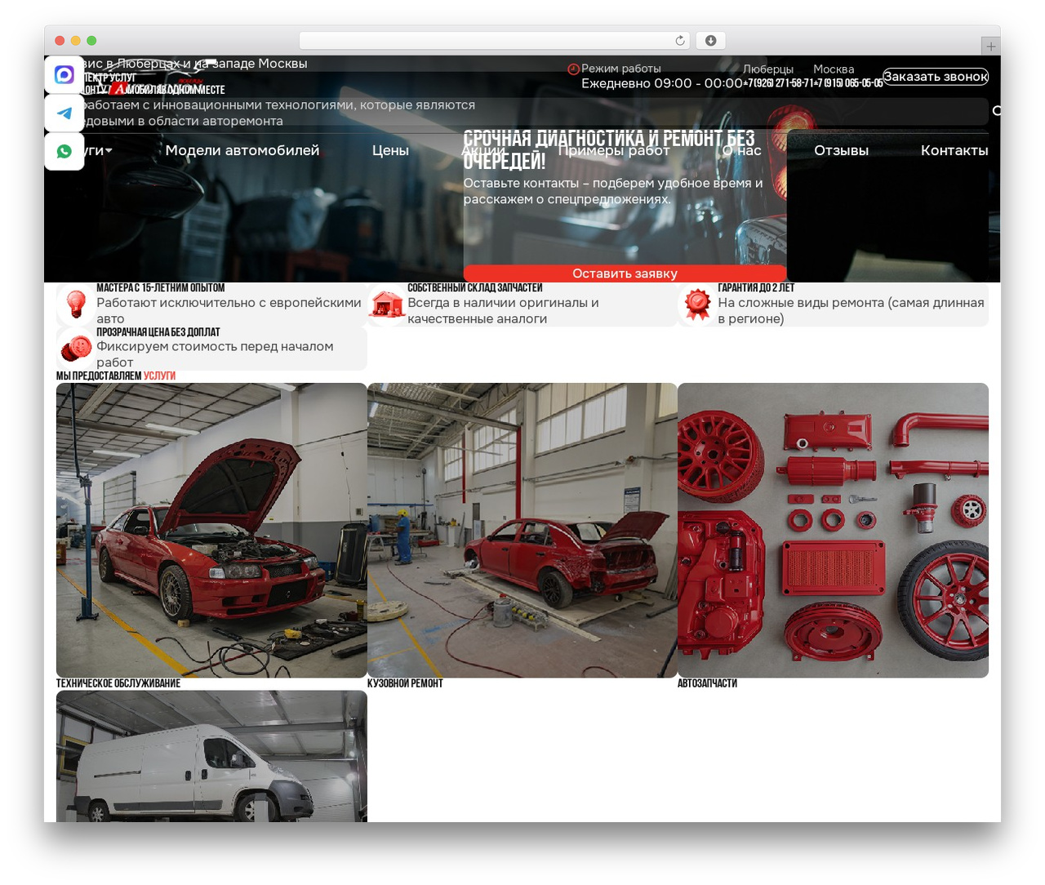Click the МЫ ПРЕДОСТАВЛЯЕМ УСЛУГИ section title
Image resolution: width=1045 pixels, height=885 pixels.
pyautogui.click(x=116, y=376)
